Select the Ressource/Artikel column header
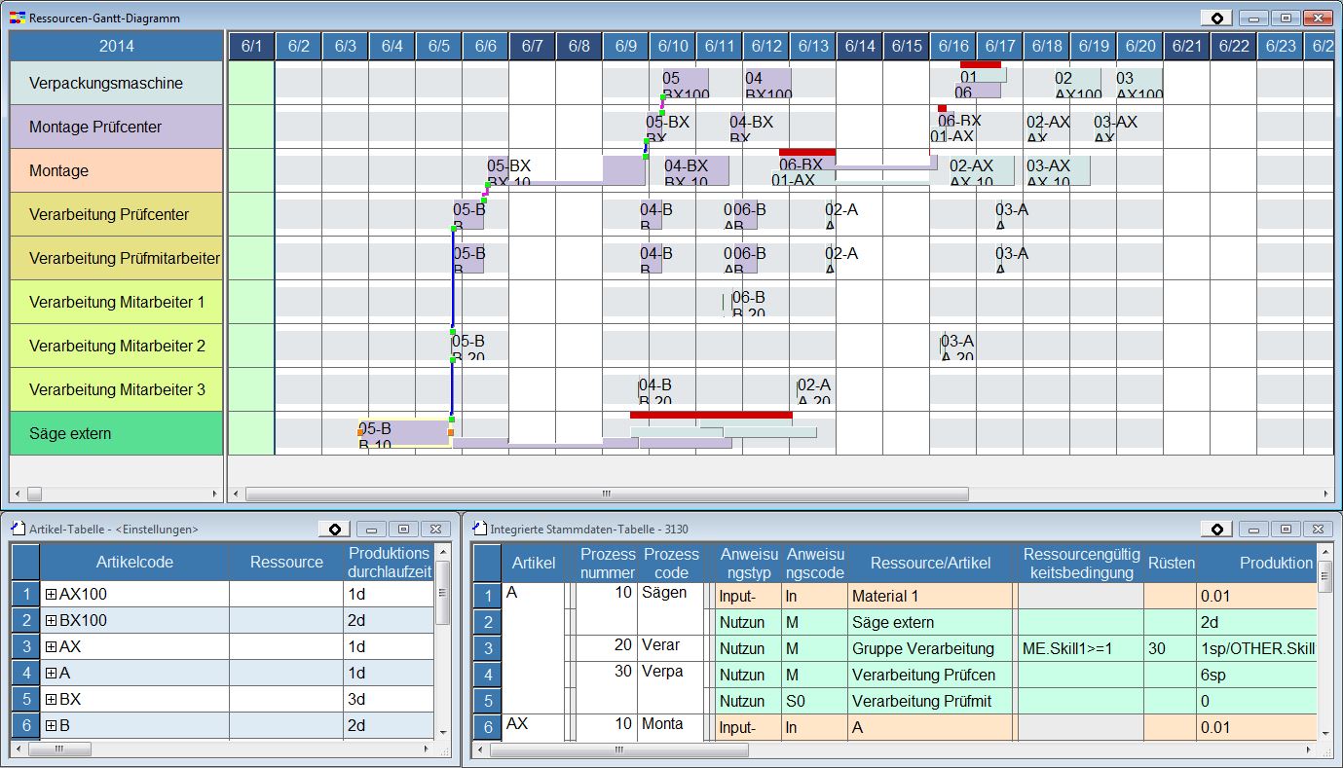 click(930, 562)
